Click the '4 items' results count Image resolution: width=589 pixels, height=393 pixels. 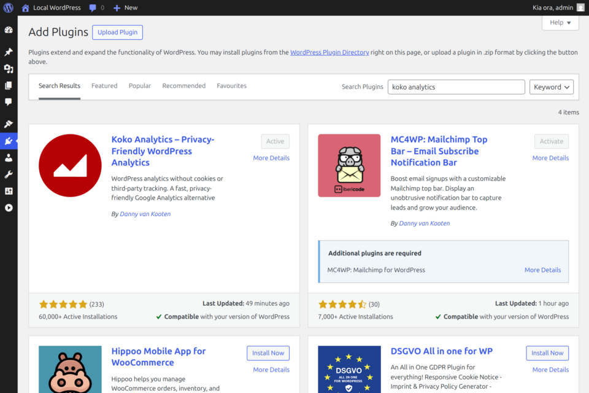pos(568,112)
